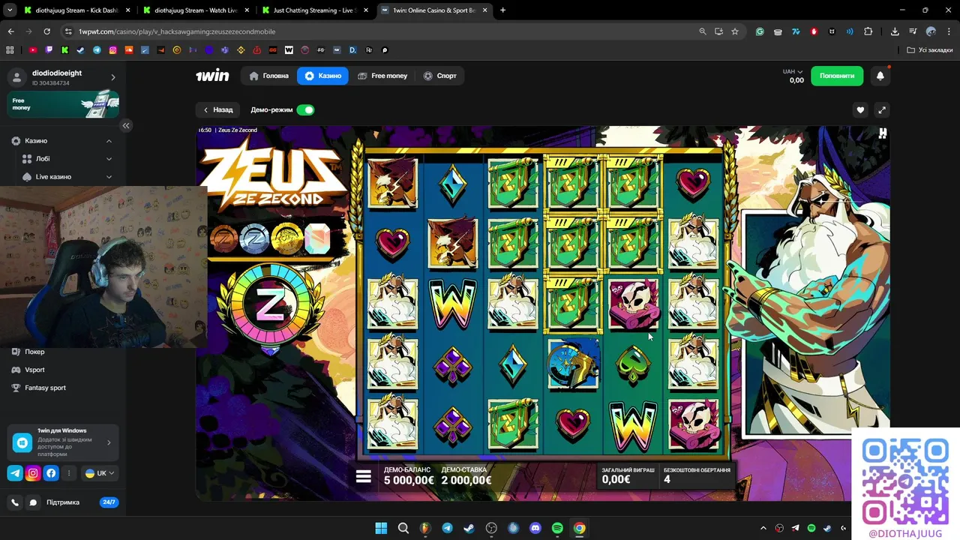Screen dimensions: 960x540
Task: Click the Загальний виграш 0,00€ box
Action: click(628, 475)
